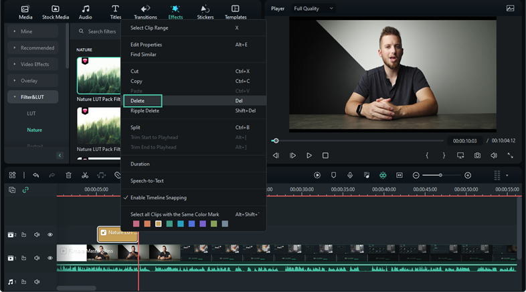Select the Nature subcategory
The image size is (526, 292).
point(35,130)
